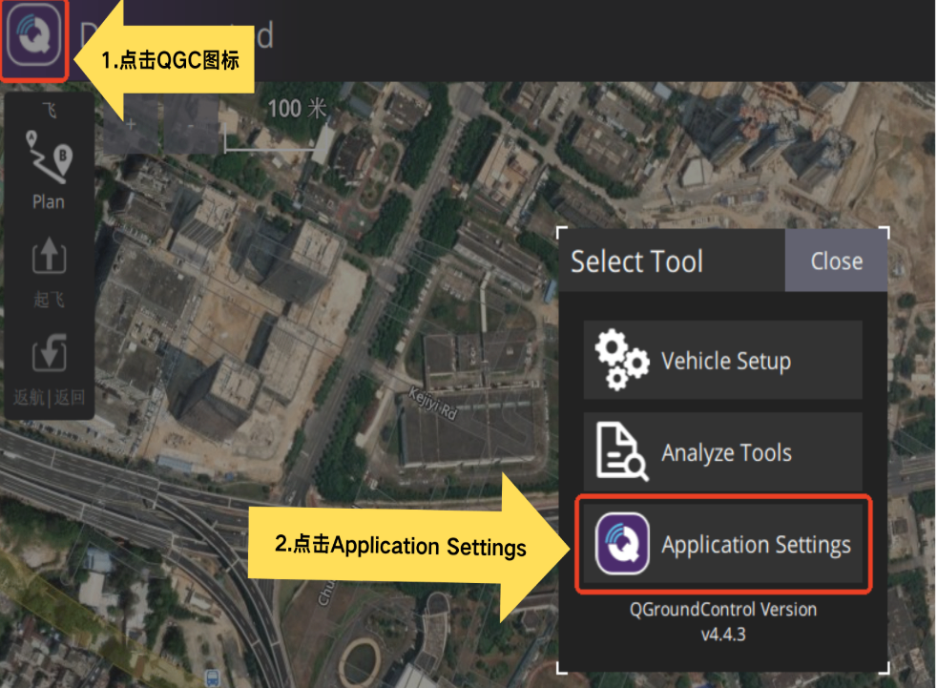This screenshot has height=688, width=937.
Task: Switch to the Plan view
Action: point(49,171)
